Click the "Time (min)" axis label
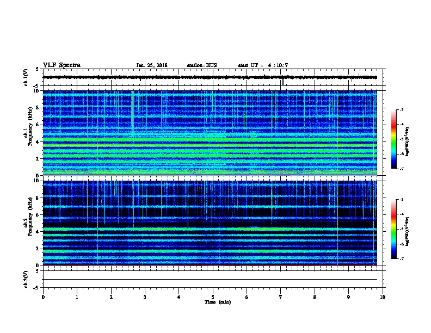Viewport: 431px width, 333px height. (x=218, y=302)
